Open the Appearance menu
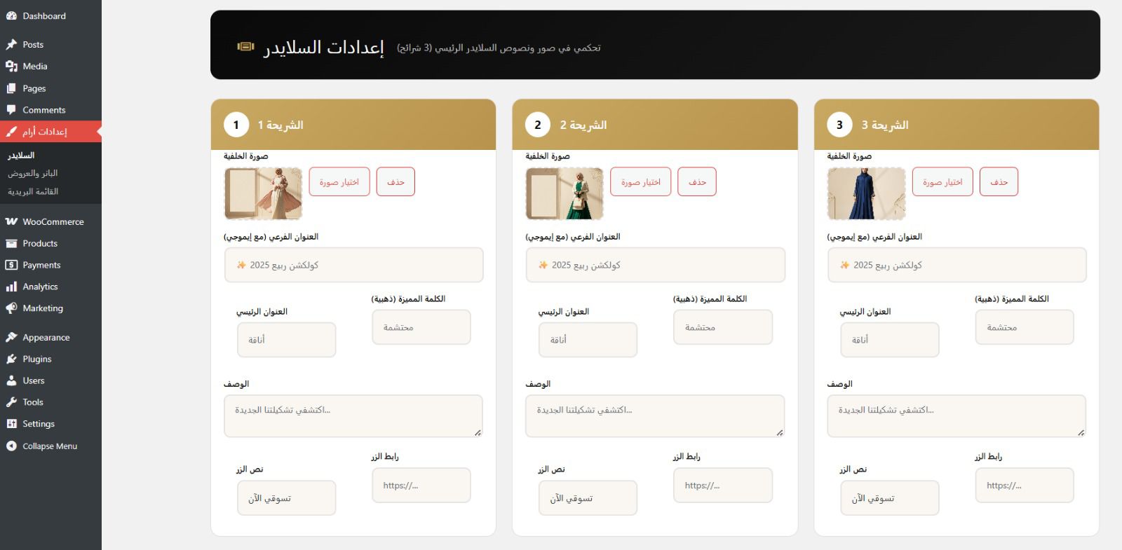 46,338
